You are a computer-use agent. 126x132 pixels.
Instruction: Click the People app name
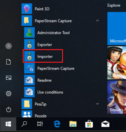pyautogui.click(x=41, y=116)
